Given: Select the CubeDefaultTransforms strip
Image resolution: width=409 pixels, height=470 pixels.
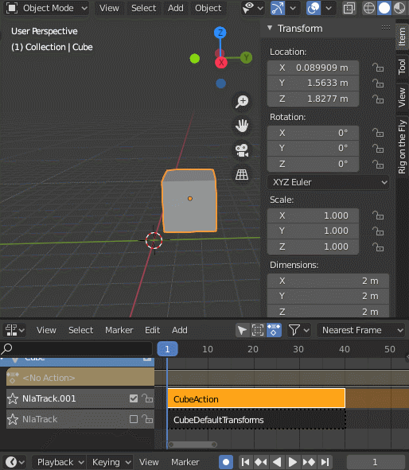Looking at the screenshot, I should point(256,420).
